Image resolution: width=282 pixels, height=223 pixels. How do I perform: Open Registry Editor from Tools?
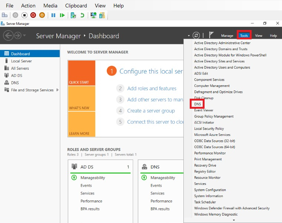coord(205,171)
